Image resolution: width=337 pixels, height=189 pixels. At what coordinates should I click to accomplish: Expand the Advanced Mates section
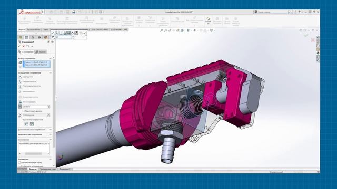[x=51, y=130]
